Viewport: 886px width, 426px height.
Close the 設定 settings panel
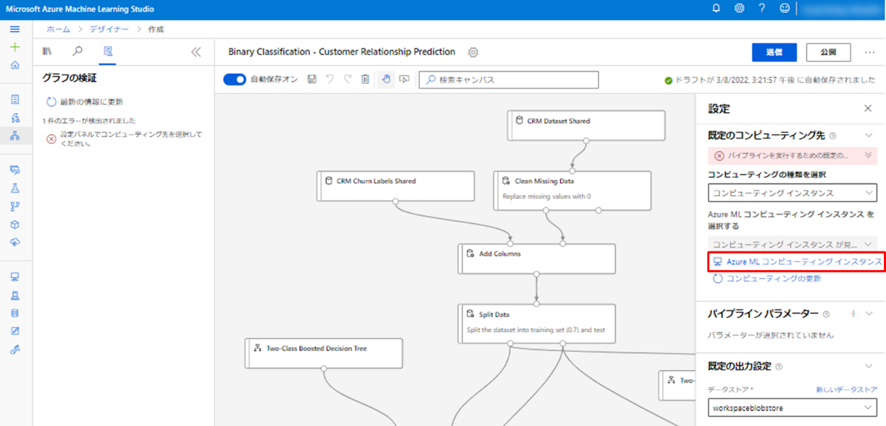[x=868, y=108]
